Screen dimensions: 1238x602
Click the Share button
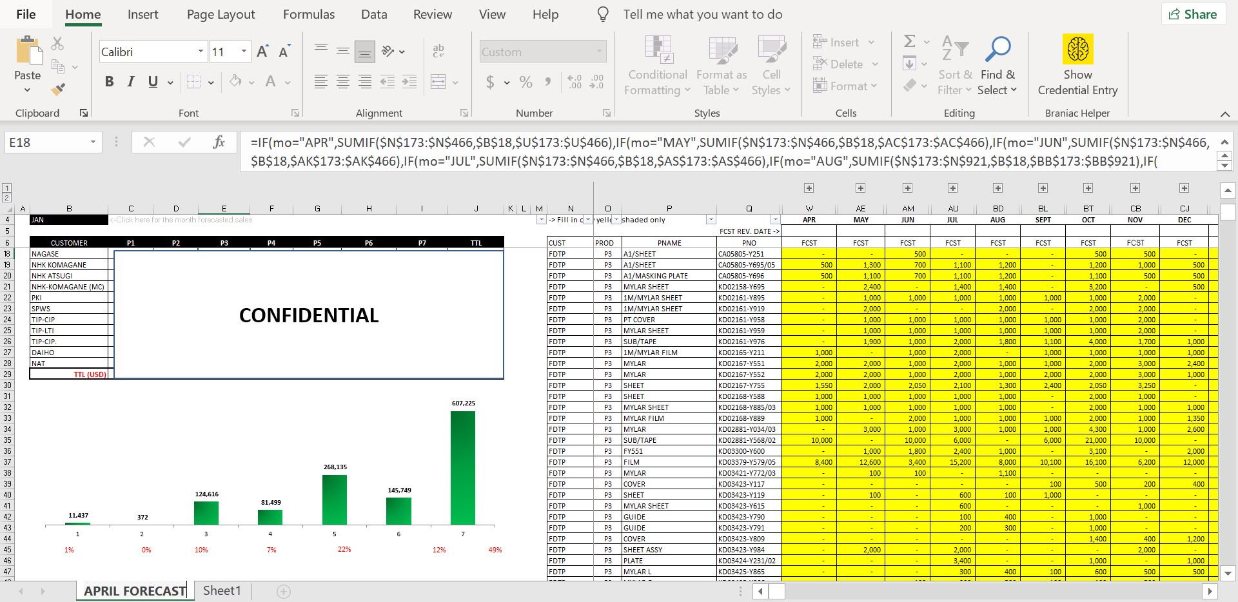[x=1192, y=14]
